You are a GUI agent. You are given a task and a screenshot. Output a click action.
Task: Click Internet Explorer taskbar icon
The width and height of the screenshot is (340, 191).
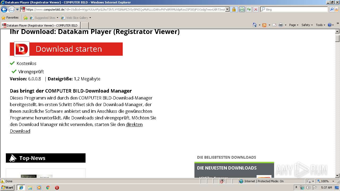pyautogui.click(x=21, y=188)
